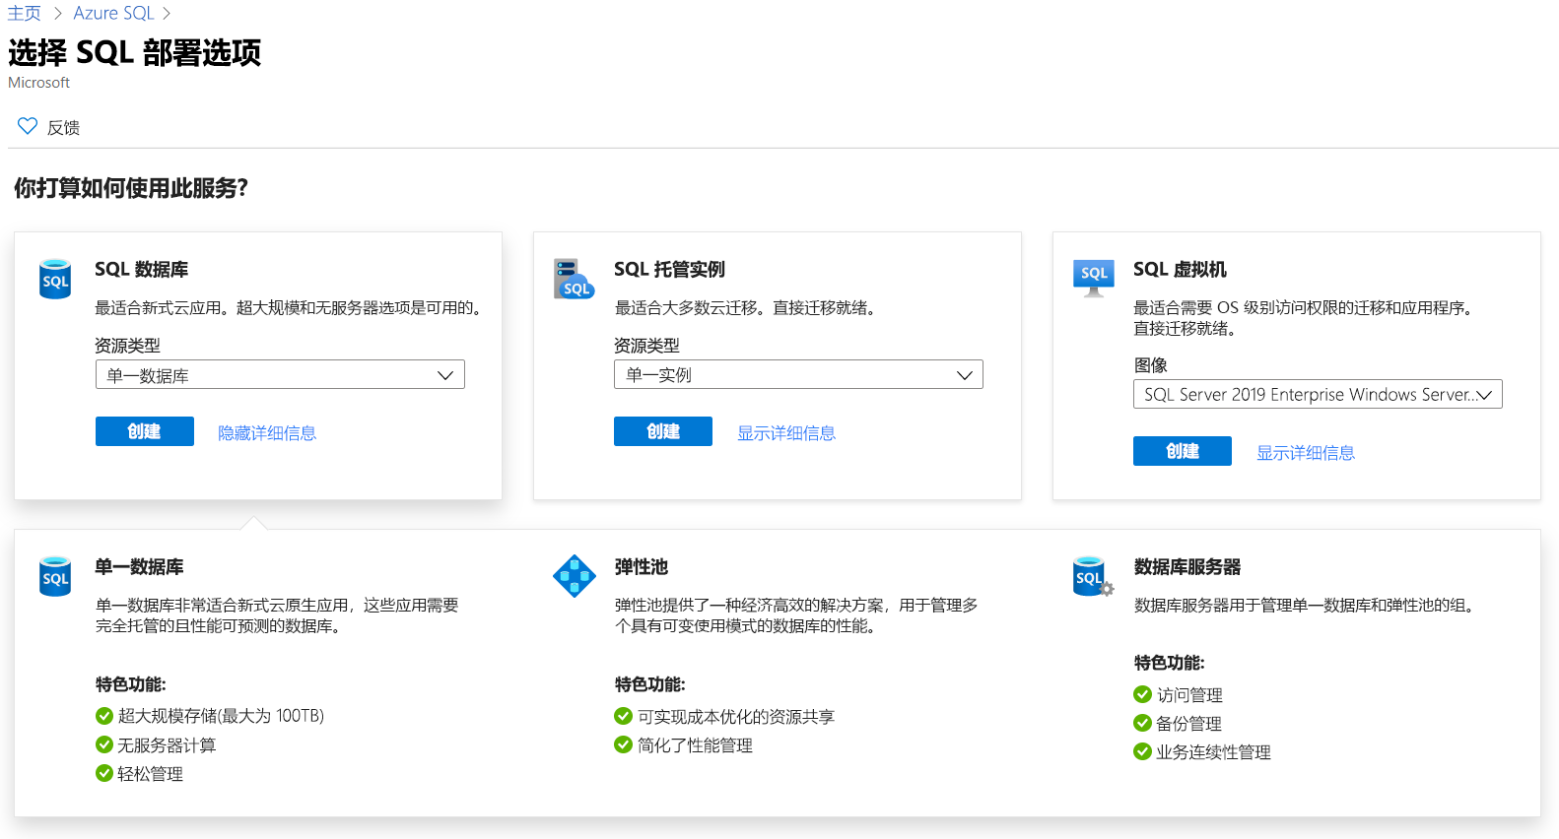Create a SQL 托管实例 with 创建 button
This screenshot has width=1559, height=839.
pyautogui.click(x=663, y=431)
